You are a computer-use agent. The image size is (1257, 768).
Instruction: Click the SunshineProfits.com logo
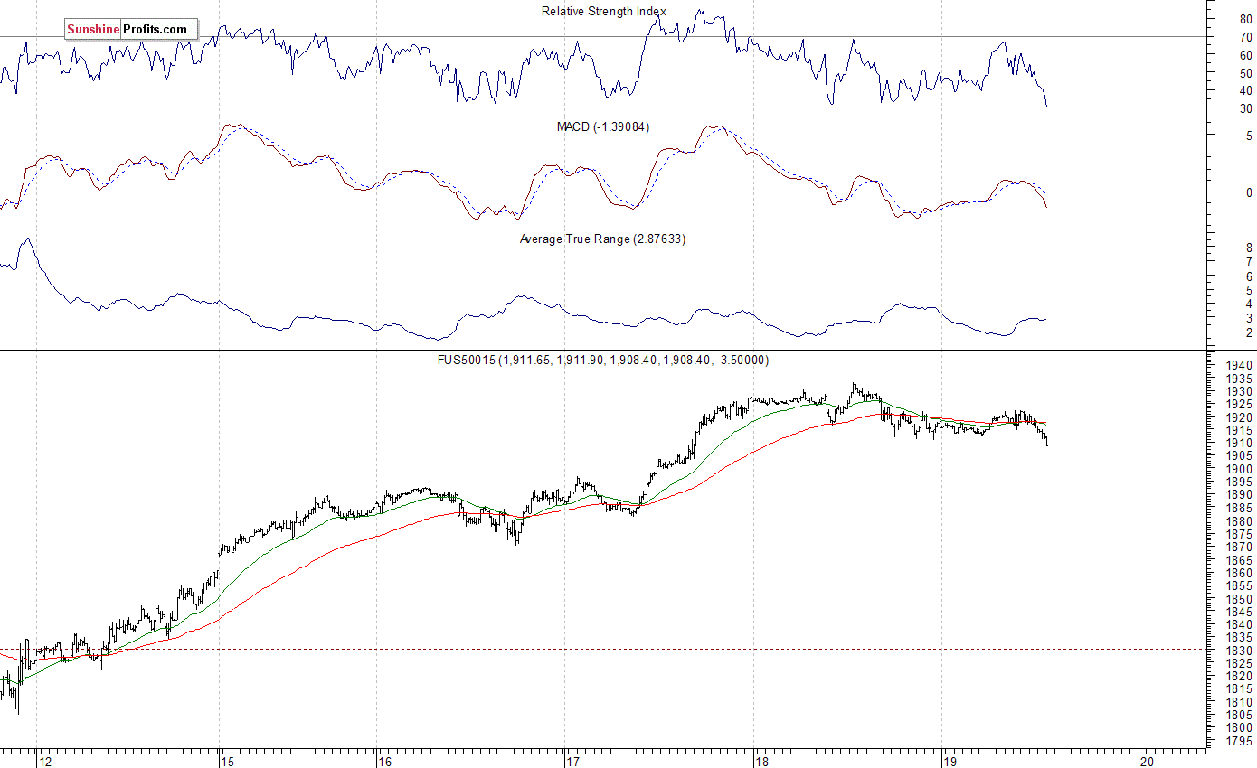(130, 30)
